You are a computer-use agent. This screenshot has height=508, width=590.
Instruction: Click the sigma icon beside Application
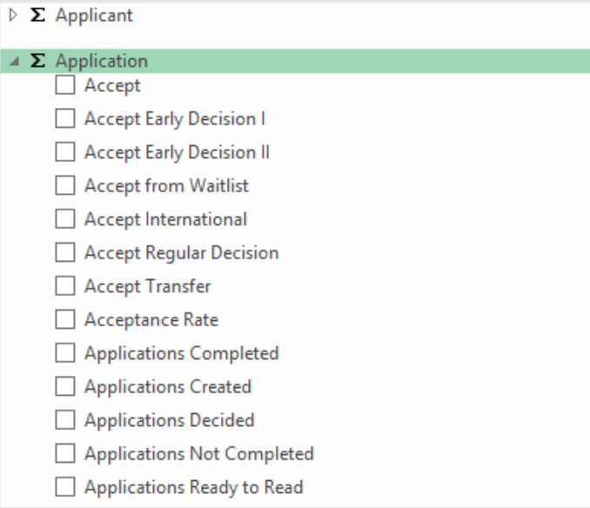coord(37,61)
